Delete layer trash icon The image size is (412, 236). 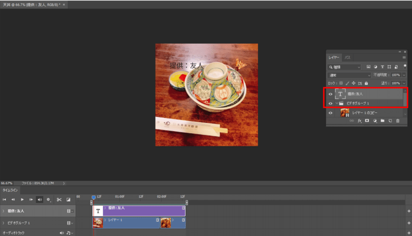398,121
